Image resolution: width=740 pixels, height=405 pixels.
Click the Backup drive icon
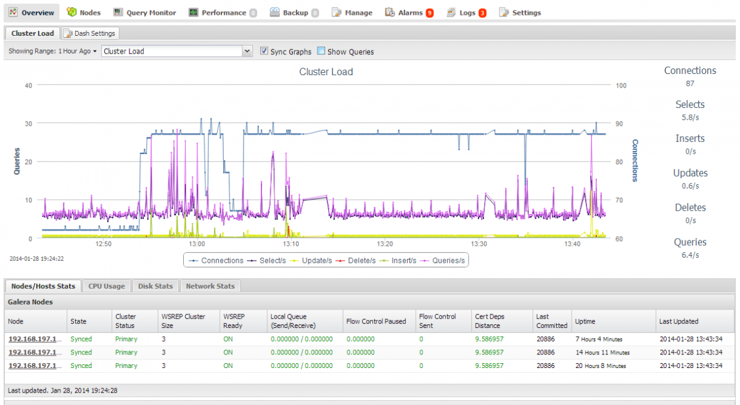pos(274,12)
